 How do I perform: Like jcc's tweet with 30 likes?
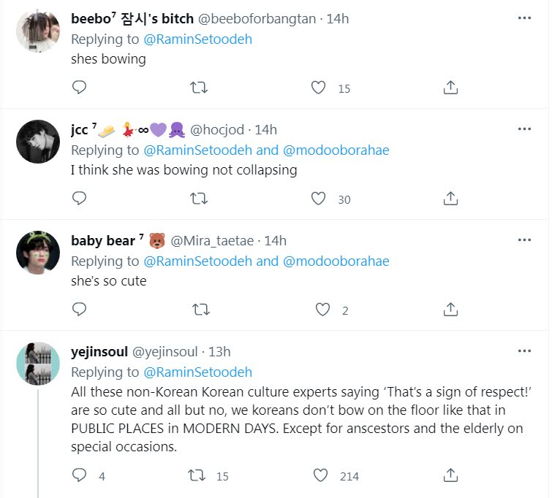pos(318,199)
